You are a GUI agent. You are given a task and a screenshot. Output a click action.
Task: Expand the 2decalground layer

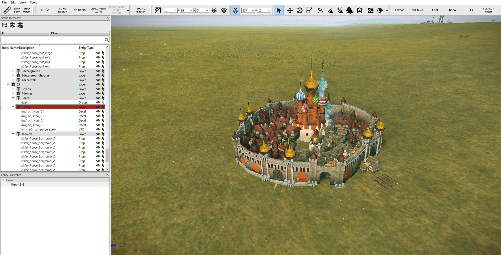[x=13, y=71]
